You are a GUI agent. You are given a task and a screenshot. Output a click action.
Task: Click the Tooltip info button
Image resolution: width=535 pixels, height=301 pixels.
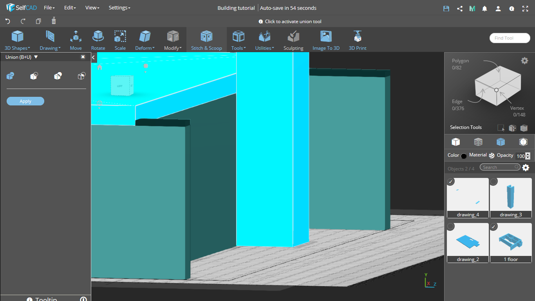29,299
